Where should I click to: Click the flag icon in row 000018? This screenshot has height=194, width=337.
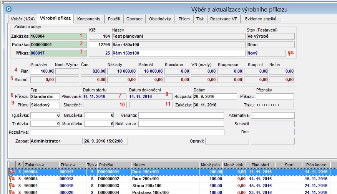click(12, 179)
